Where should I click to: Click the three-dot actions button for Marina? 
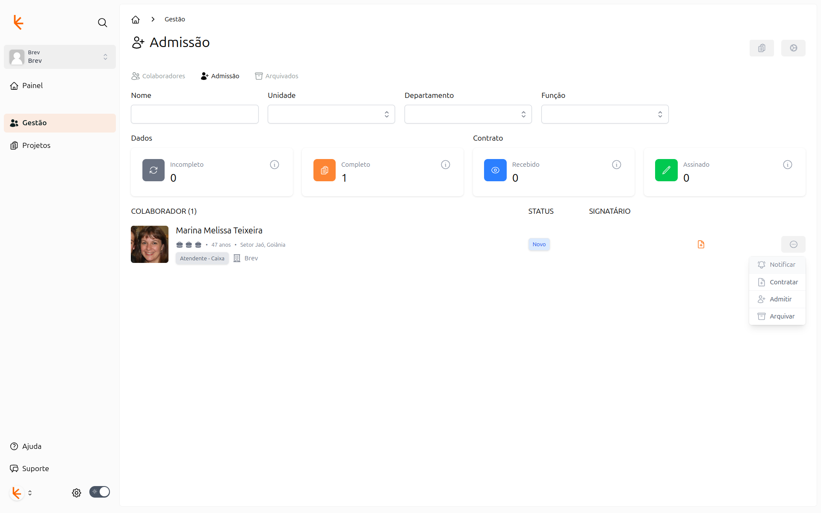(x=793, y=245)
